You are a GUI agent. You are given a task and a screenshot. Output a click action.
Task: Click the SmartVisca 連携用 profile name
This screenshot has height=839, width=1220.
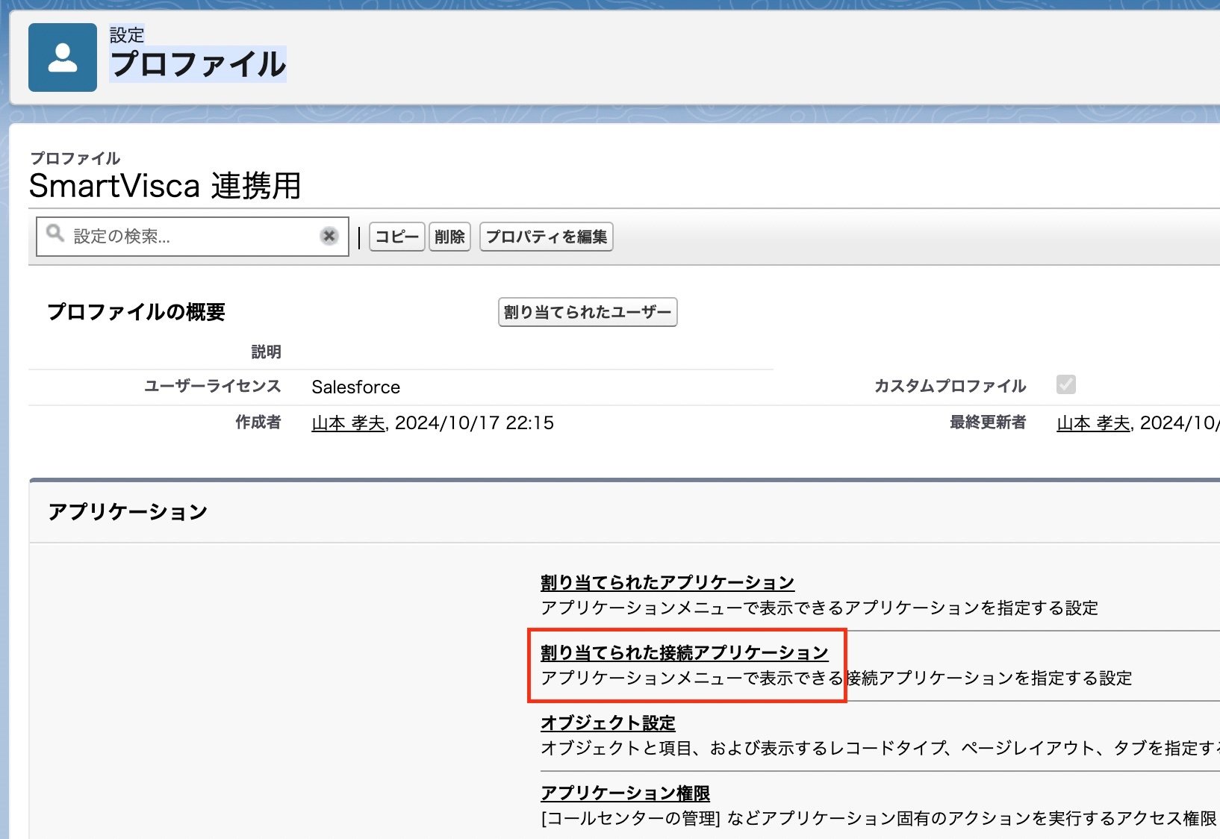[165, 186]
